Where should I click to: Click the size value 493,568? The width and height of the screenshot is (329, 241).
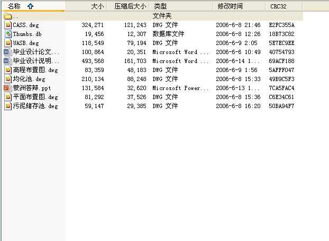93,61
